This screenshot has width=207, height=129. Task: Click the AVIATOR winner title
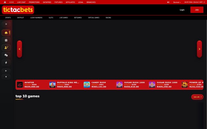click(29, 83)
